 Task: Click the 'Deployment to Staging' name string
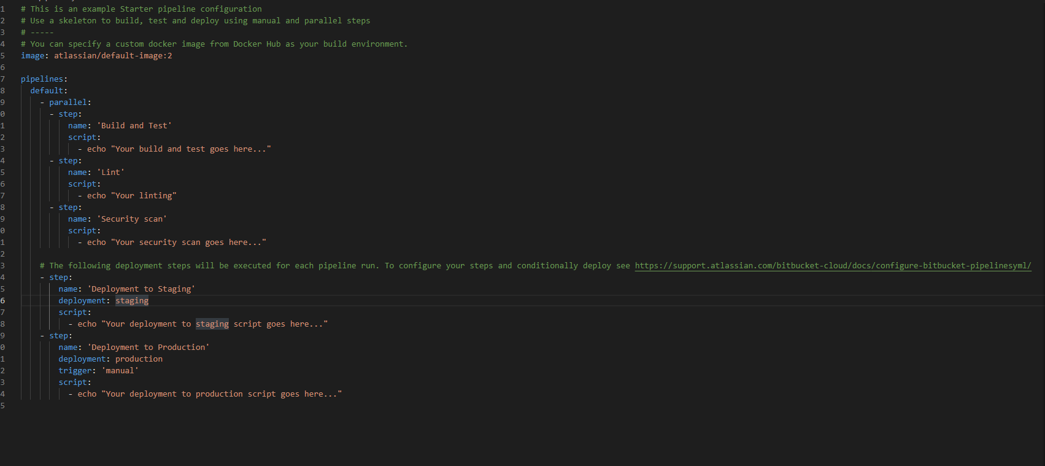[x=141, y=289]
